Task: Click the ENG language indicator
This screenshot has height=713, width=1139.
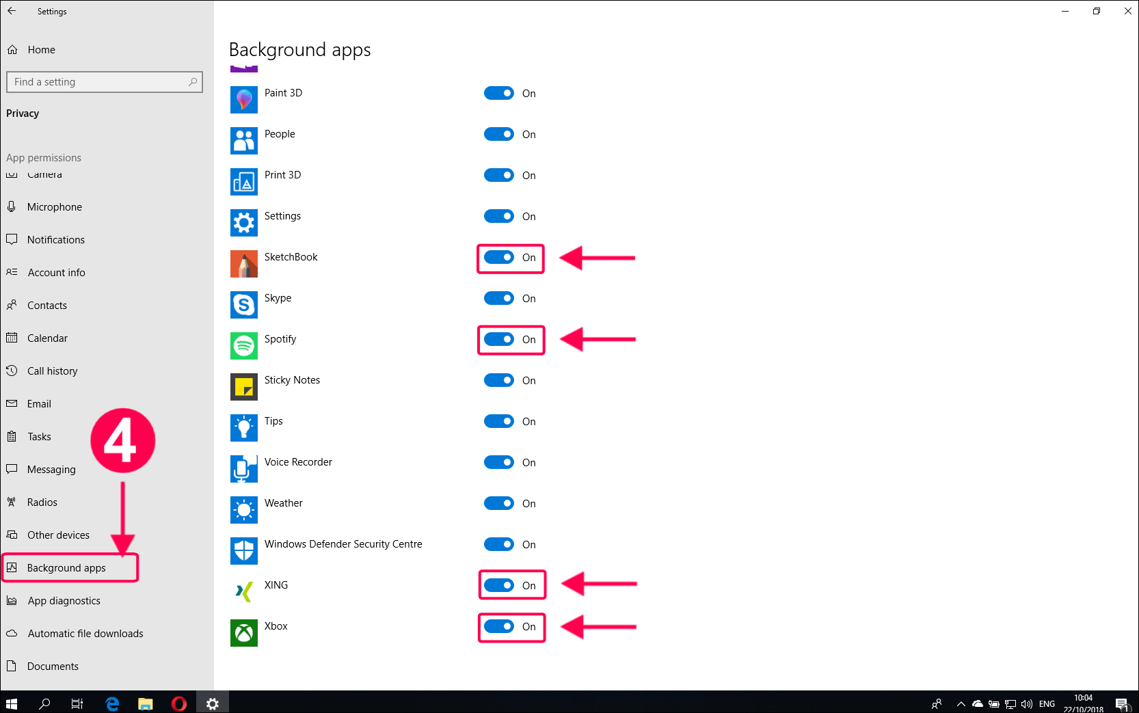Action: pos(1047,704)
